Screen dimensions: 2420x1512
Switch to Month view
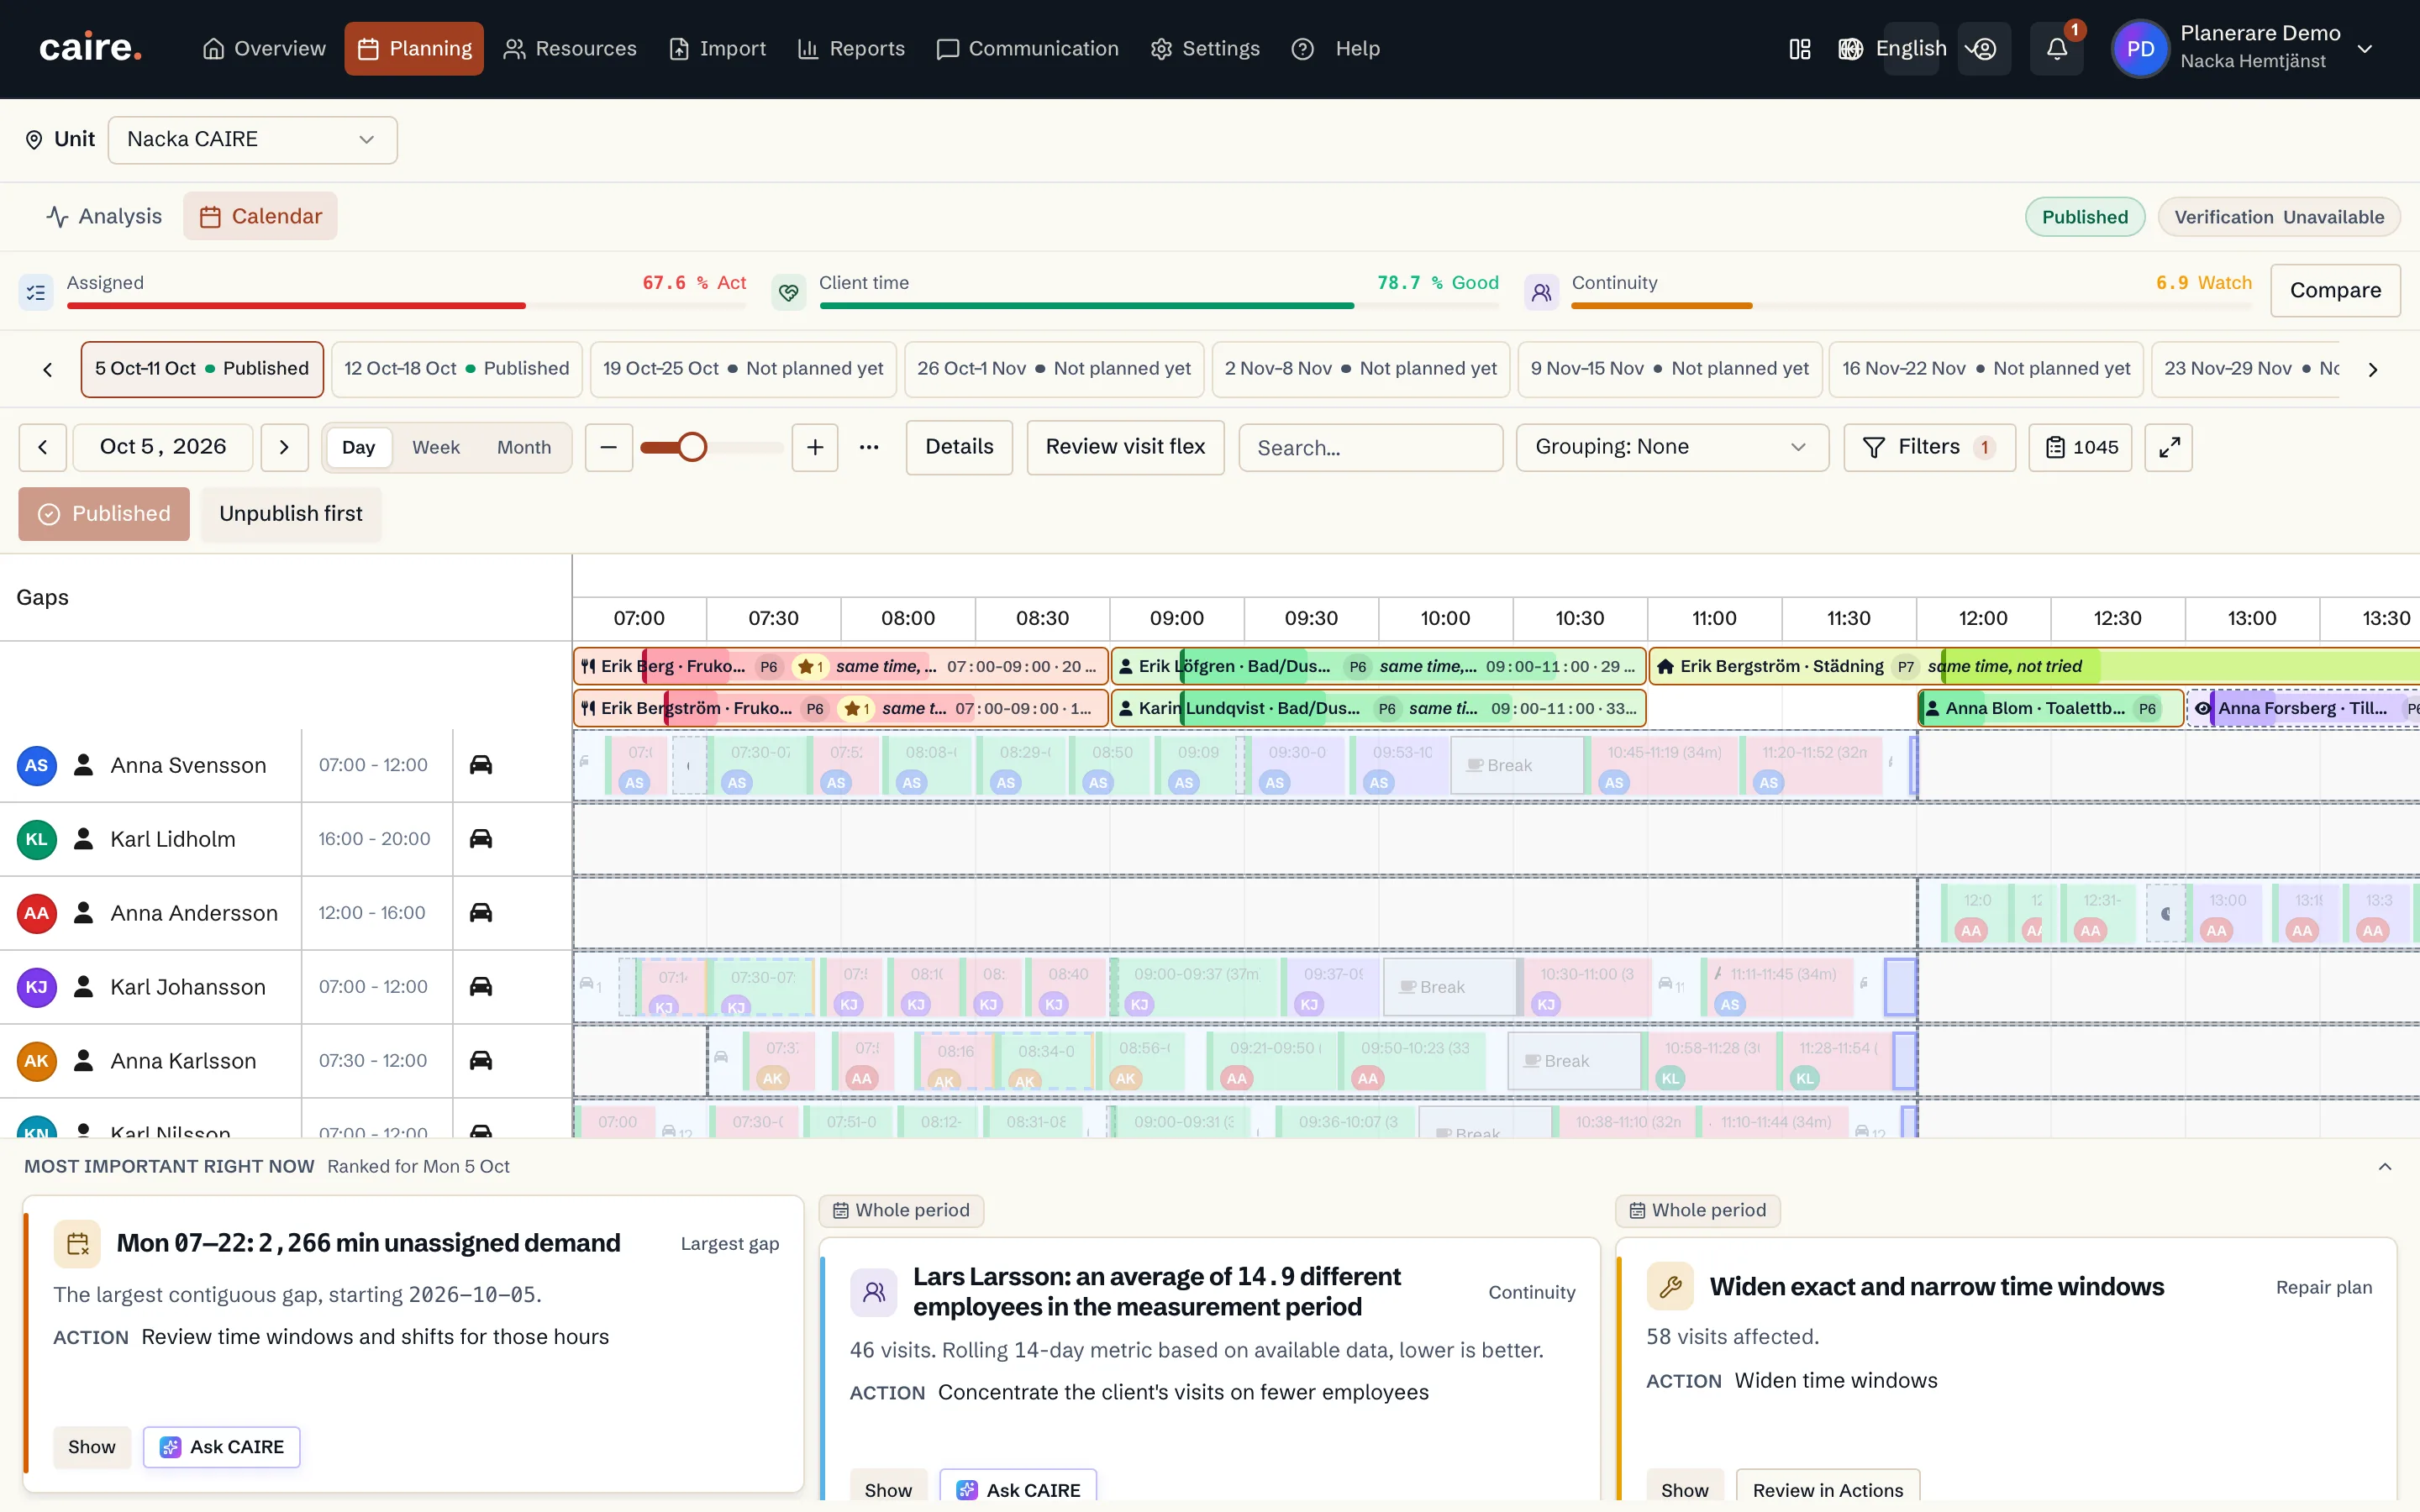(524, 447)
